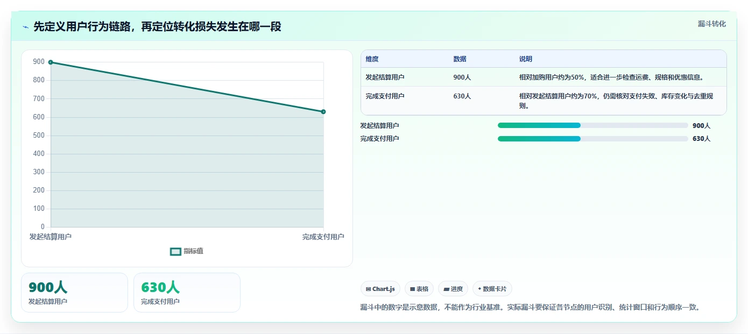Click the 进度 tag chip
748x334 pixels.
pyautogui.click(x=453, y=289)
